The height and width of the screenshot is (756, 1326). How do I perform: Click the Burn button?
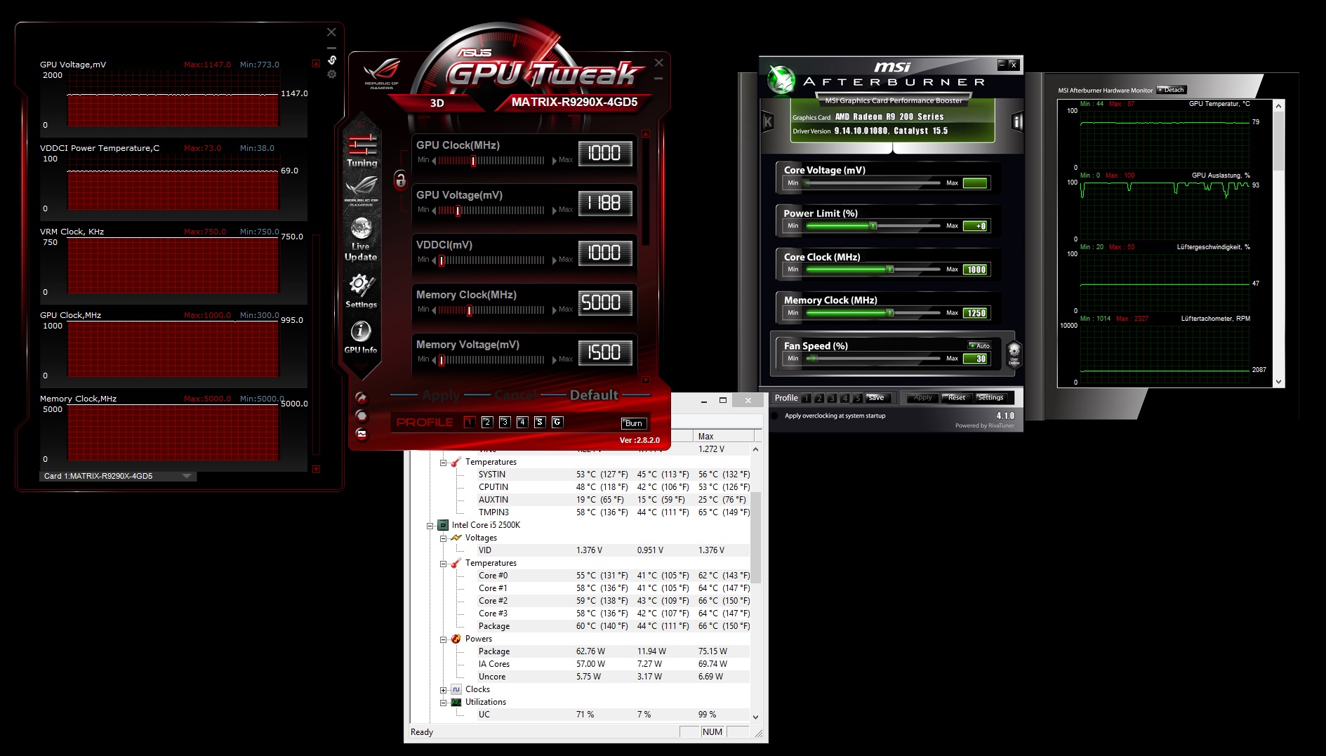[633, 423]
